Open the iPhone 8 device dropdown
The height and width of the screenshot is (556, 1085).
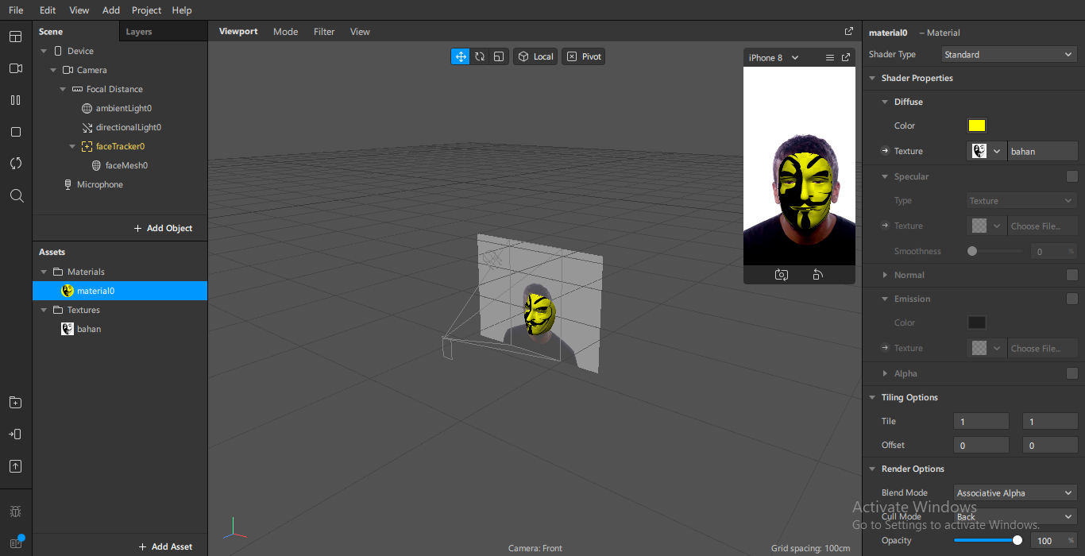(774, 58)
